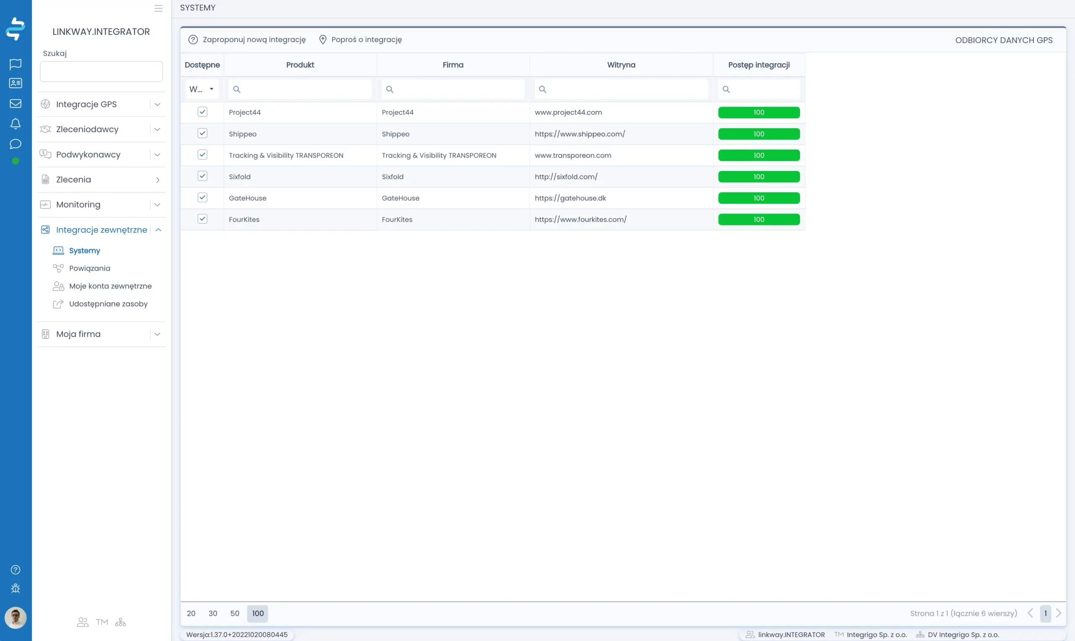Viewport: 1075px width, 641px height.
Task: Click the search icon in Witryna filter
Action: (x=543, y=89)
